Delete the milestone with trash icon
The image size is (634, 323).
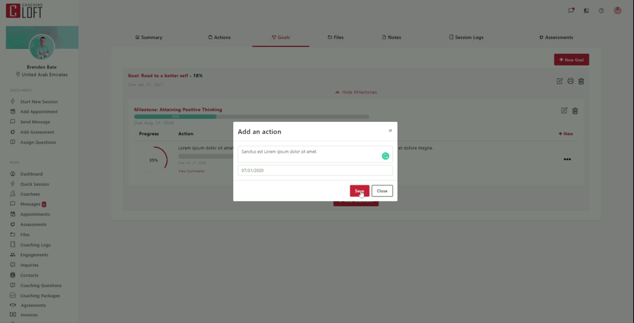(575, 111)
